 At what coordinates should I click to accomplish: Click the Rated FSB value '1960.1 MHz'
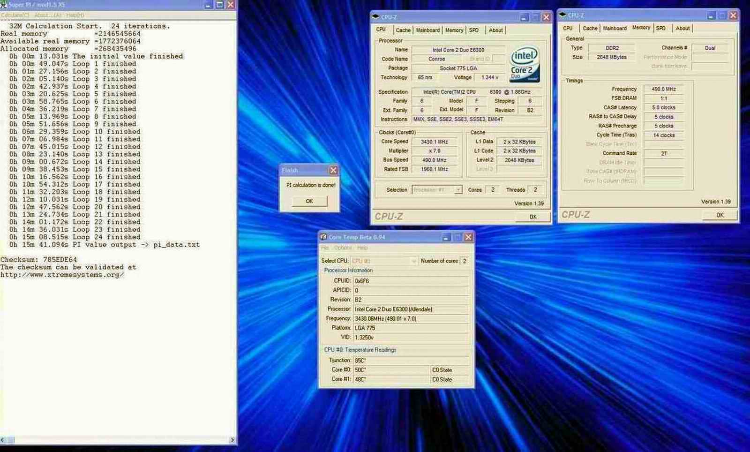[435, 169]
